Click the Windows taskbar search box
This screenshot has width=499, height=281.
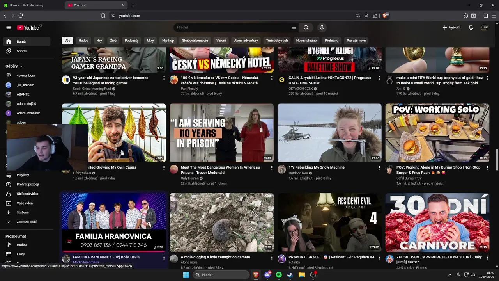click(221, 275)
